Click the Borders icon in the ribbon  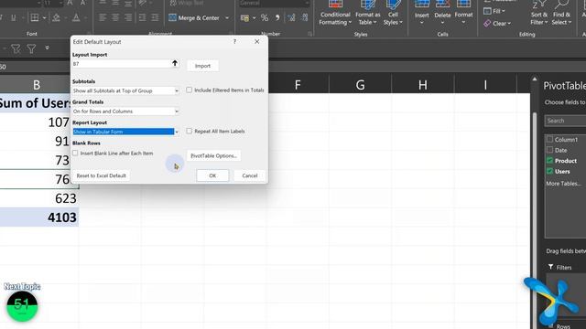click(35, 18)
